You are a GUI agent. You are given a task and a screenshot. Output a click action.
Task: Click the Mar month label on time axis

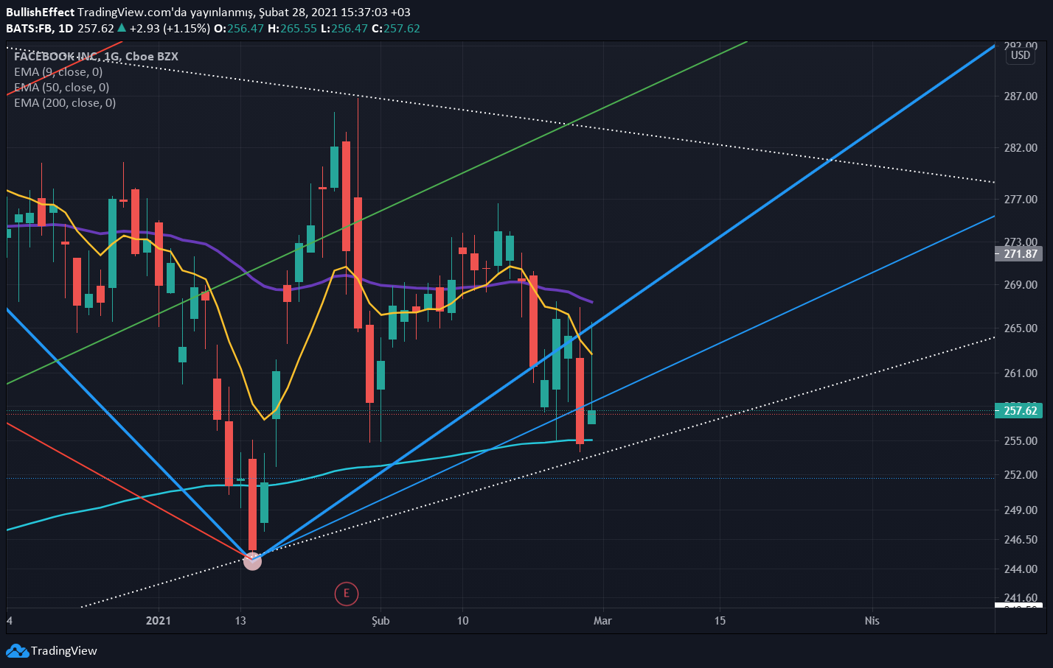[x=602, y=621]
